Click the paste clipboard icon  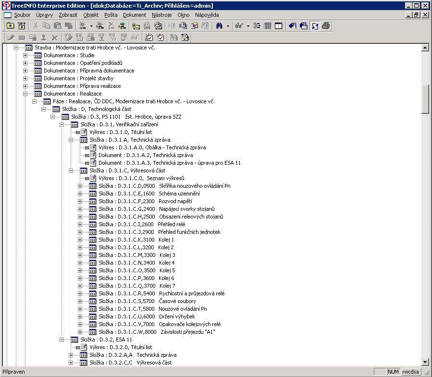[x=58, y=26]
